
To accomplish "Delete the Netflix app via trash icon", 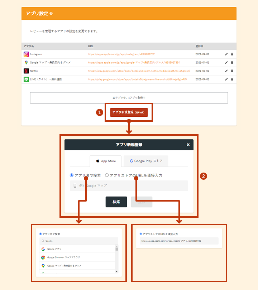I will (232, 71).
